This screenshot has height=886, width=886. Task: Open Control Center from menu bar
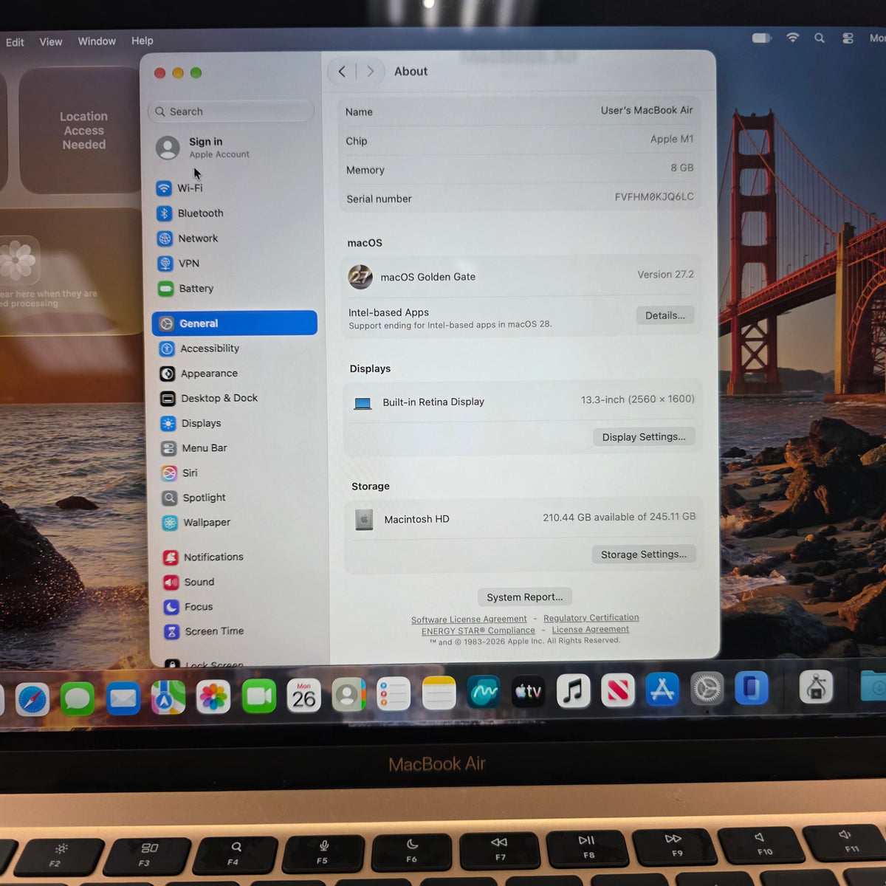(x=848, y=38)
